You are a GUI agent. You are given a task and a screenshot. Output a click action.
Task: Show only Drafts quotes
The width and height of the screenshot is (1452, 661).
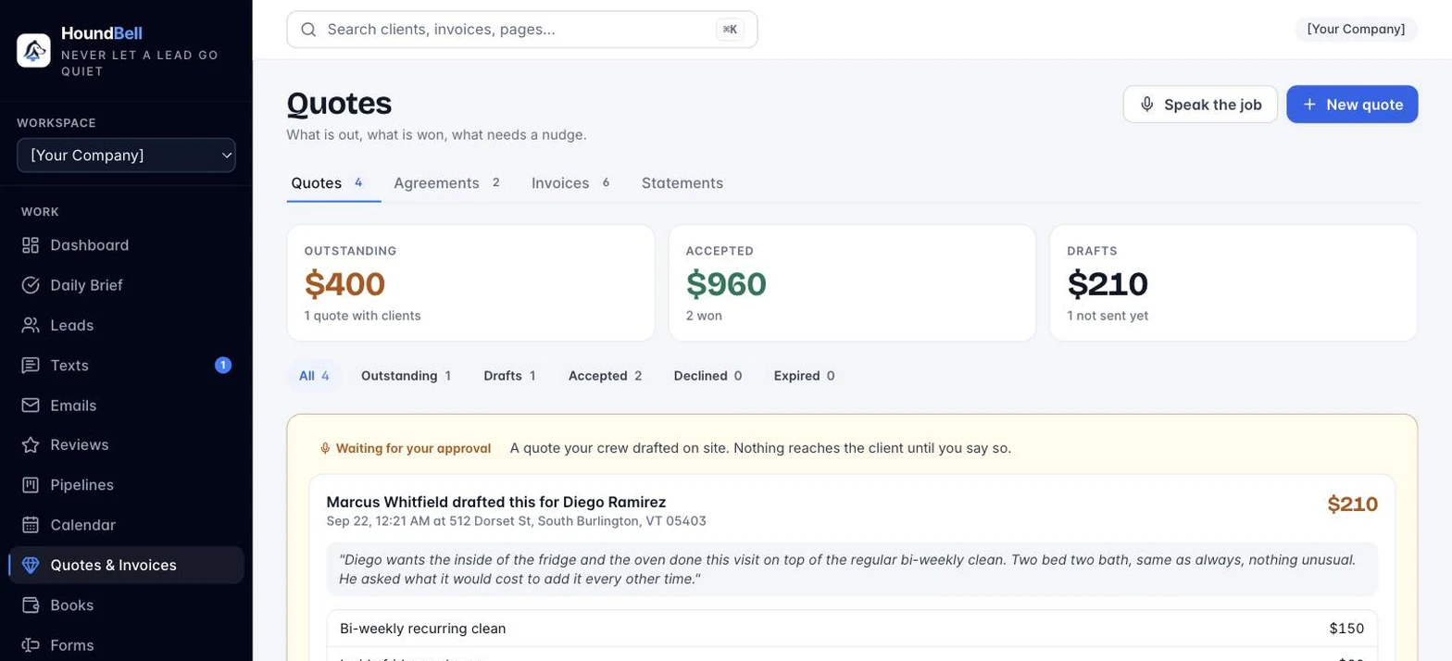point(509,376)
